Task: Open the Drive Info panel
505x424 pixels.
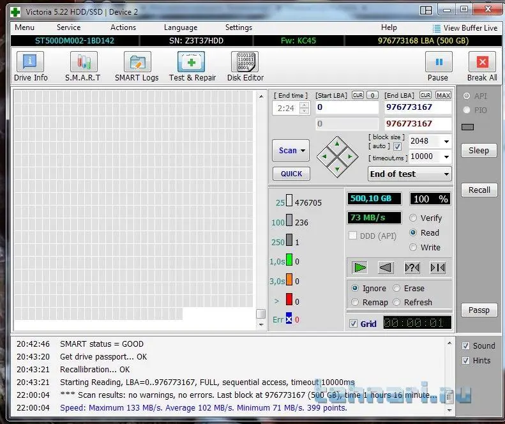Action: click(x=30, y=62)
